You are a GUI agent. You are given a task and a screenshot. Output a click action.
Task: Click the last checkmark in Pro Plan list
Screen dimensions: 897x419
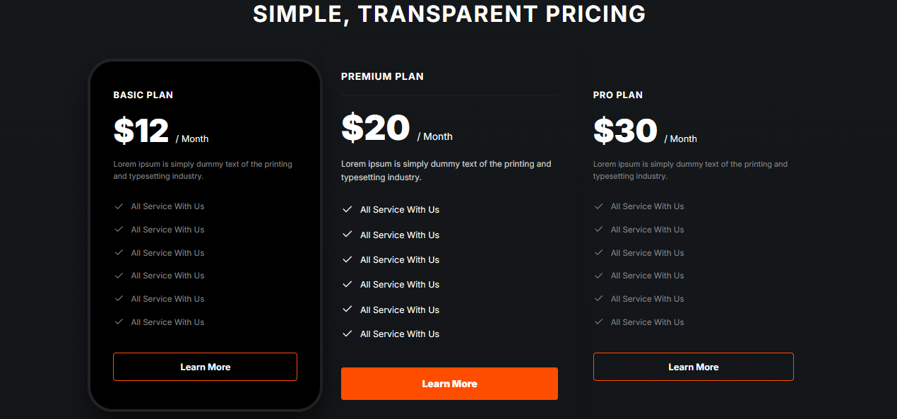click(599, 322)
